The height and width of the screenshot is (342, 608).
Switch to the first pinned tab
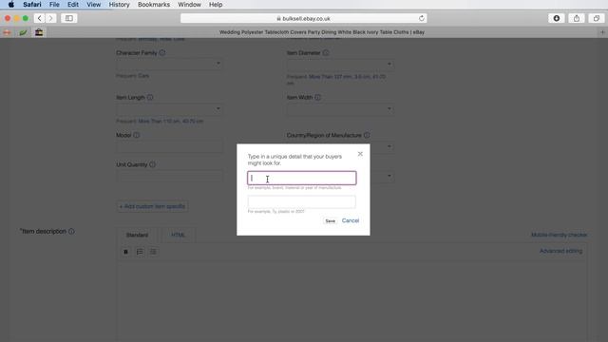point(7,32)
